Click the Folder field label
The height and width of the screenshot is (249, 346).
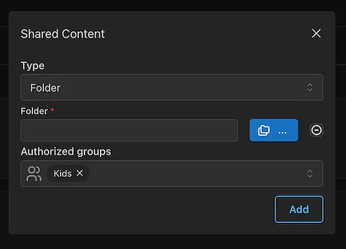pyautogui.click(x=34, y=111)
